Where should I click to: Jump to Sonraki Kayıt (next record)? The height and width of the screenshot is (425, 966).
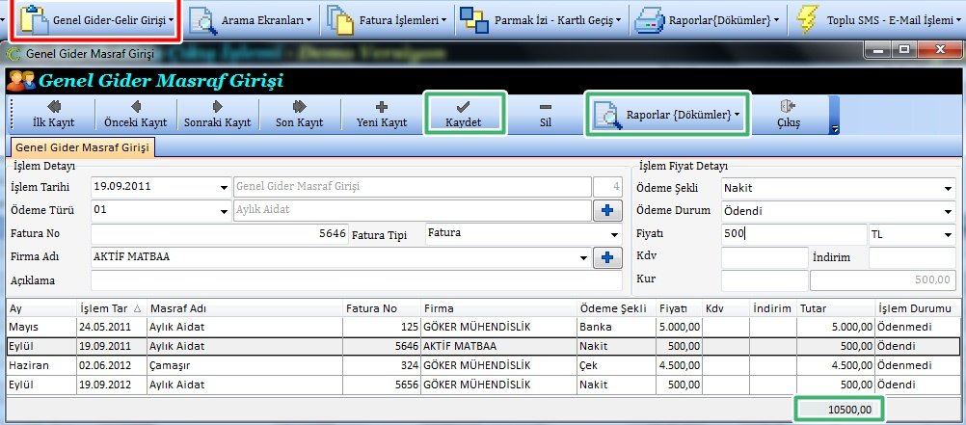(217, 115)
